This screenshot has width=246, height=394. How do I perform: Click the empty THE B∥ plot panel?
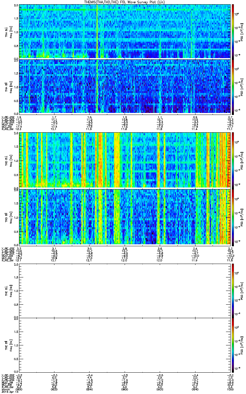125,345
